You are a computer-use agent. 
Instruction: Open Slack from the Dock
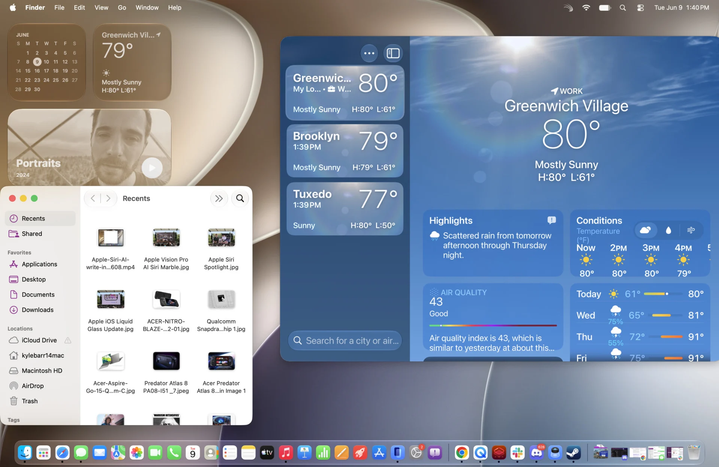pos(518,453)
